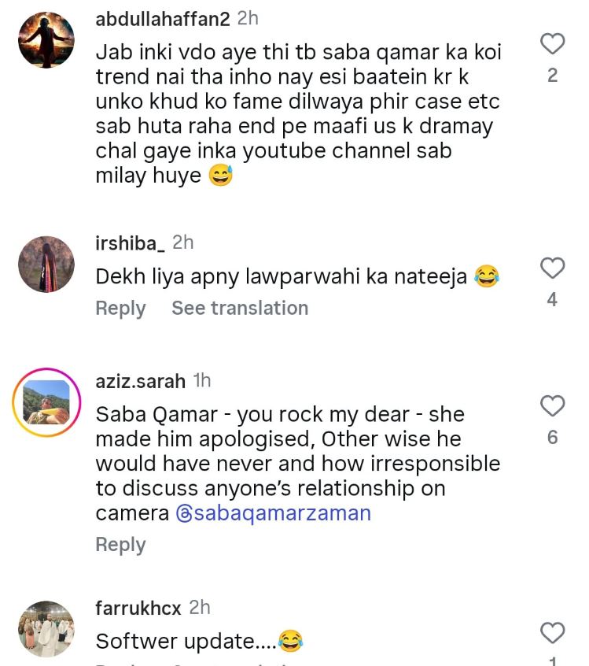Show the 6 likes on aziz.sarah's comment

(552, 437)
